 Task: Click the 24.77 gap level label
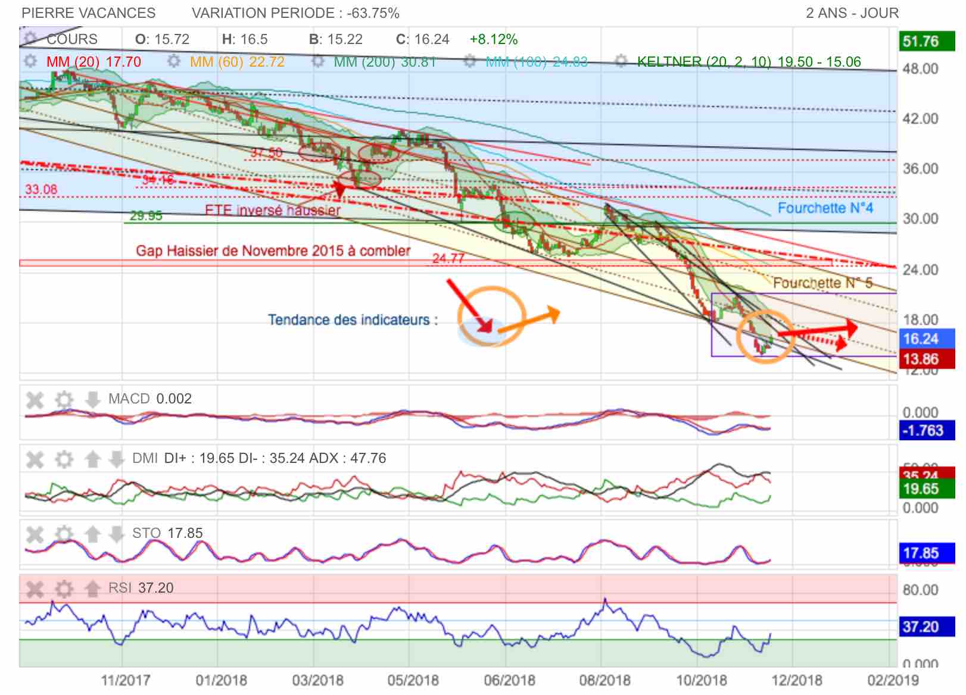click(x=448, y=258)
